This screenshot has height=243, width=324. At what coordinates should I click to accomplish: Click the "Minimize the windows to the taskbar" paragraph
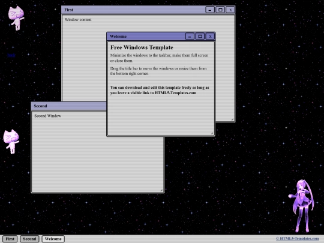tap(160, 58)
